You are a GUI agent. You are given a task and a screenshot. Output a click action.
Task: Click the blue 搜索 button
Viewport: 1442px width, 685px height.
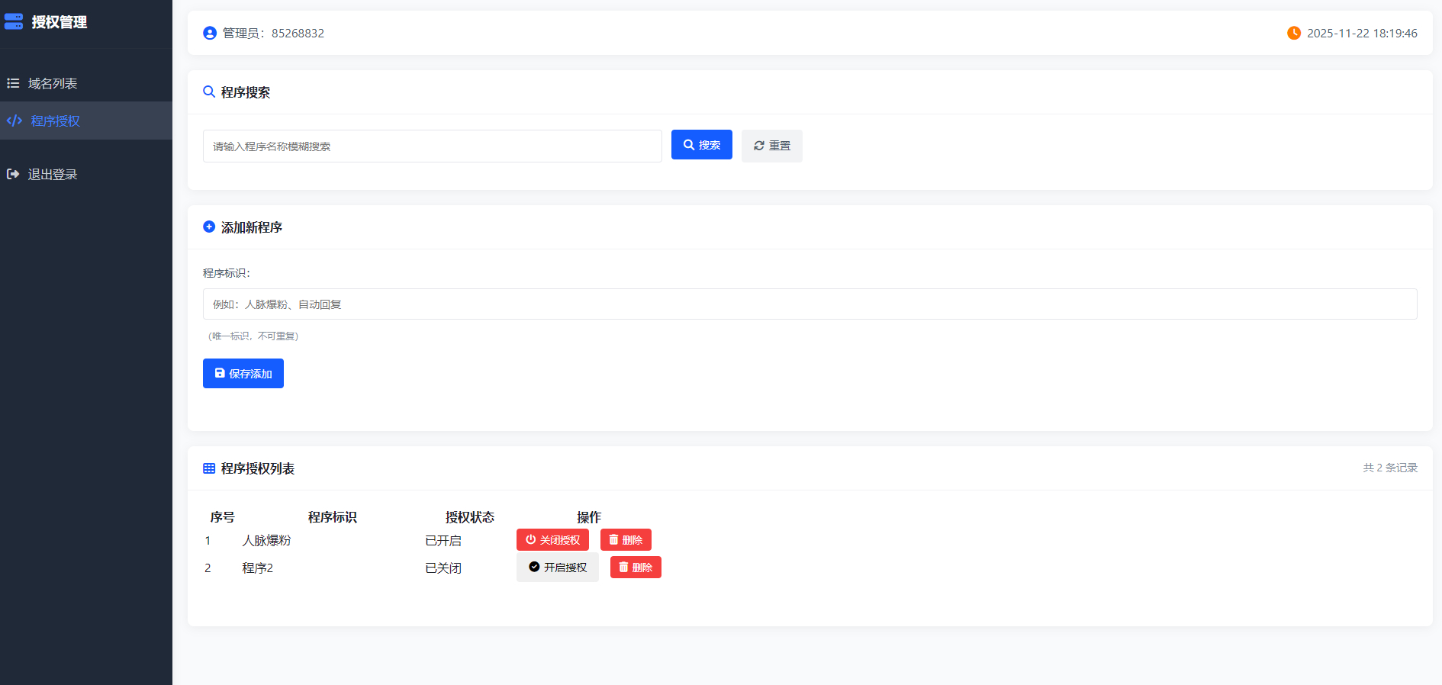[702, 145]
